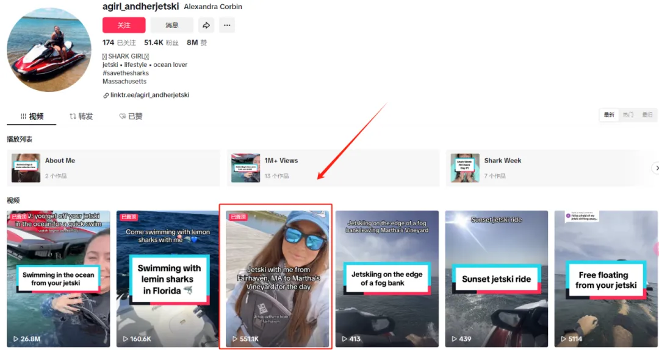Viewport: 659px width, 350px height.
Task: Click the #savethesharks hashtag in bio
Action: (126, 73)
